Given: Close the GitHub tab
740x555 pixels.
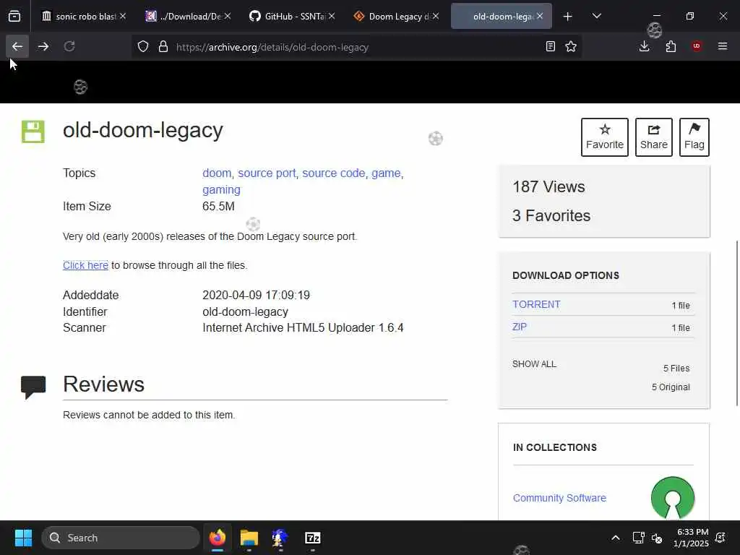Looking at the screenshot, I should click(332, 17).
